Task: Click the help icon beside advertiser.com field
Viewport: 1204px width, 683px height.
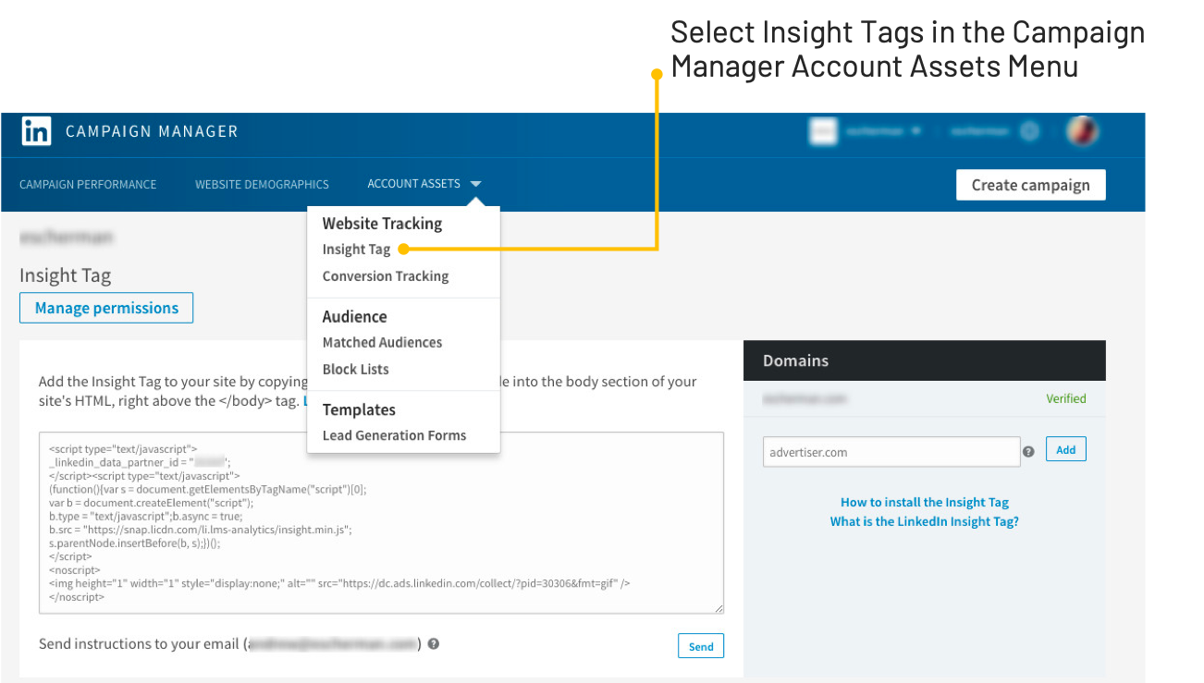Action: click(1029, 452)
